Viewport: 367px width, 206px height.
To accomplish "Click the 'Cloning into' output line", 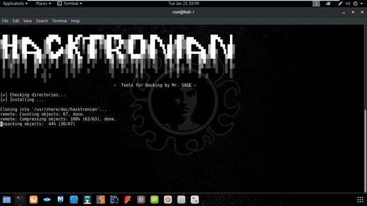I will (x=53, y=109).
